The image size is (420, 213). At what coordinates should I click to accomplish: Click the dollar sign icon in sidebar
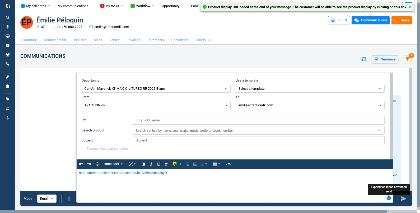pyautogui.click(x=8, y=118)
